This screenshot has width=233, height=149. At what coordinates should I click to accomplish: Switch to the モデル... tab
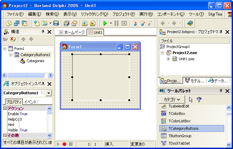pyautogui.click(x=195, y=81)
